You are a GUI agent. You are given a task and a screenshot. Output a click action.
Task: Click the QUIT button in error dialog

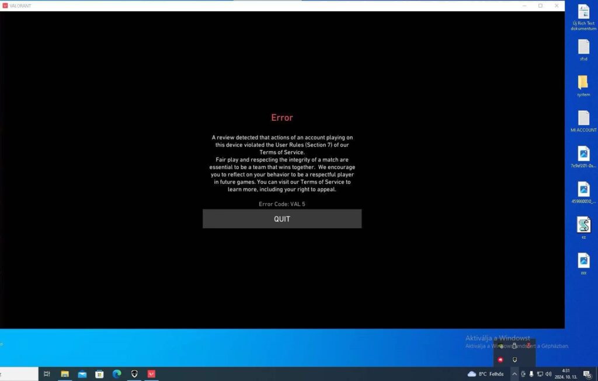[x=282, y=219]
